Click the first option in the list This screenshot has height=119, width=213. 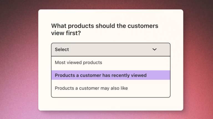coord(111,63)
